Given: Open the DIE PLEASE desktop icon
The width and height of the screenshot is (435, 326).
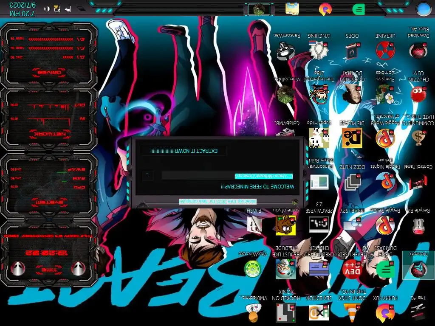Looking at the screenshot, I should point(352,138).
